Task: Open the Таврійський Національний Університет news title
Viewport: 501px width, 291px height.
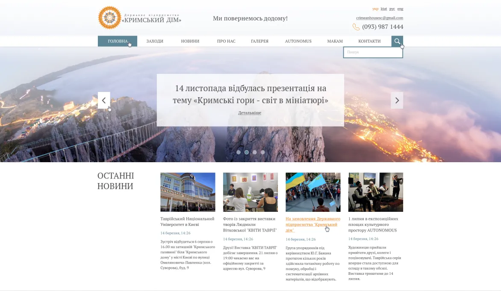Action: (x=187, y=222)
